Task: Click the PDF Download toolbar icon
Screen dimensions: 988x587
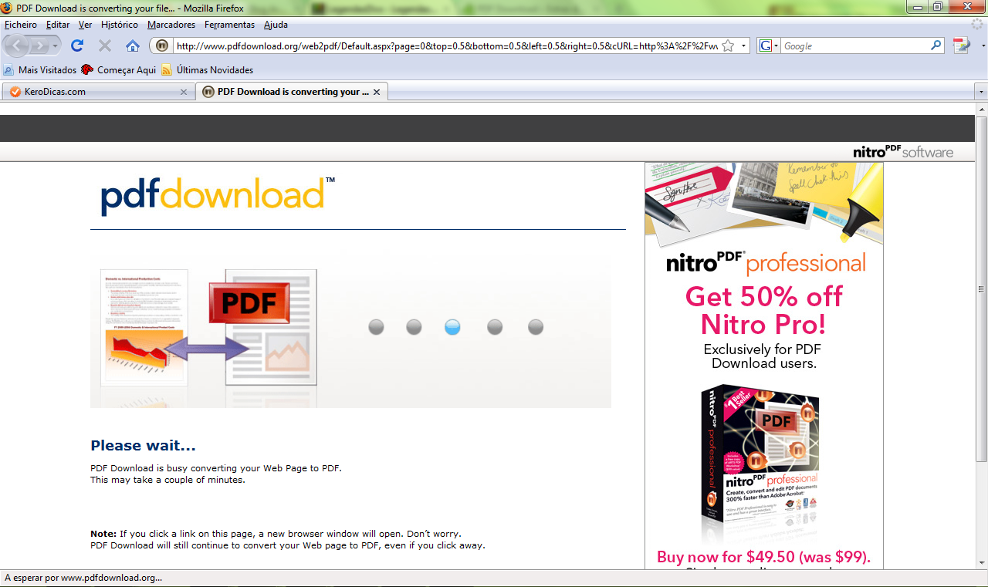Action: pos(960,46)
